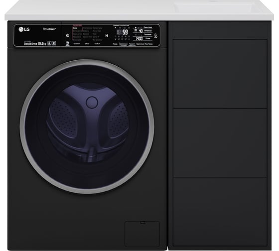Select the highlighted first wash program

(75, 28)
